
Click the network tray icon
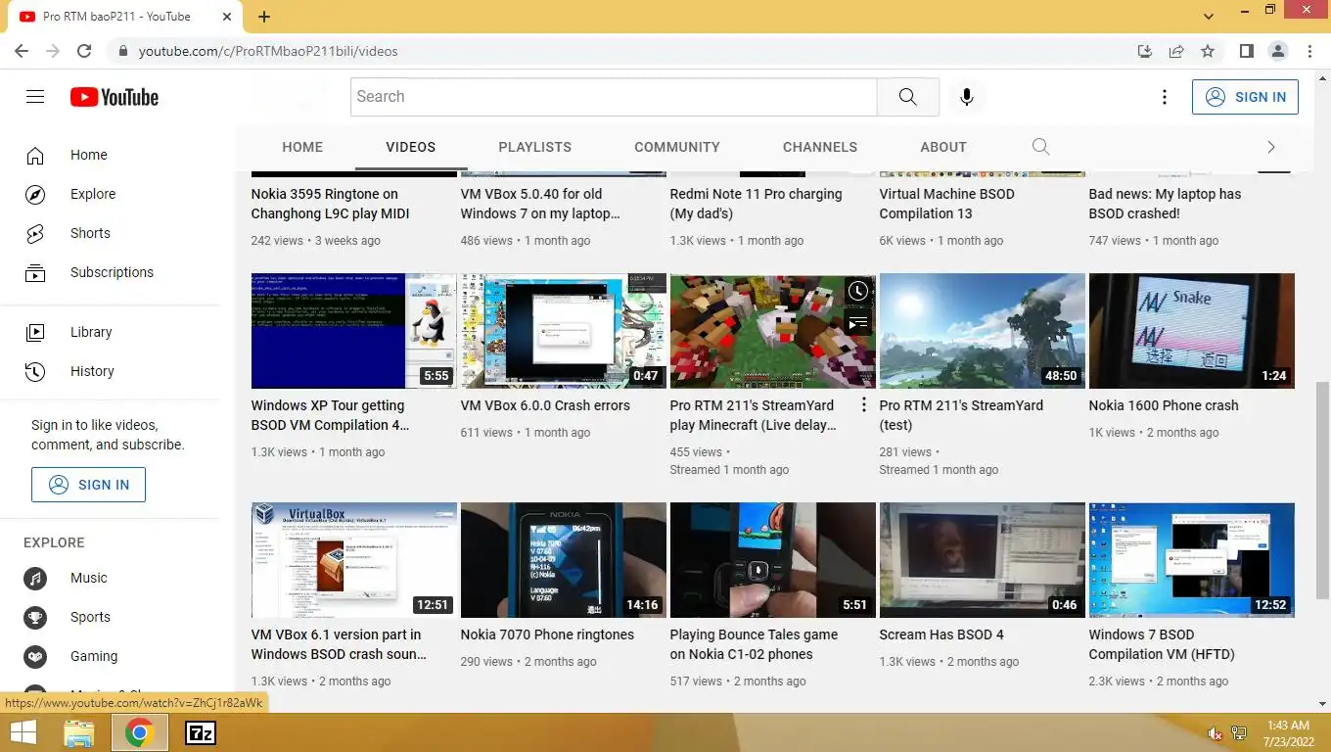click(x=1238, y=733)
